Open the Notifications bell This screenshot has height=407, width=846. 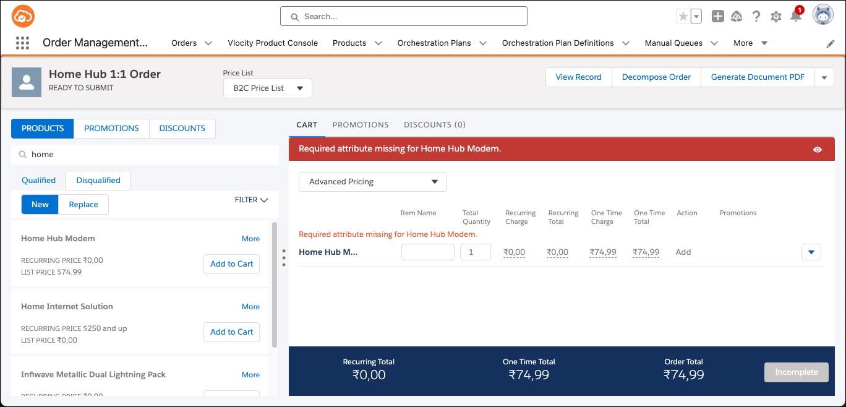[x=796, y=16]
